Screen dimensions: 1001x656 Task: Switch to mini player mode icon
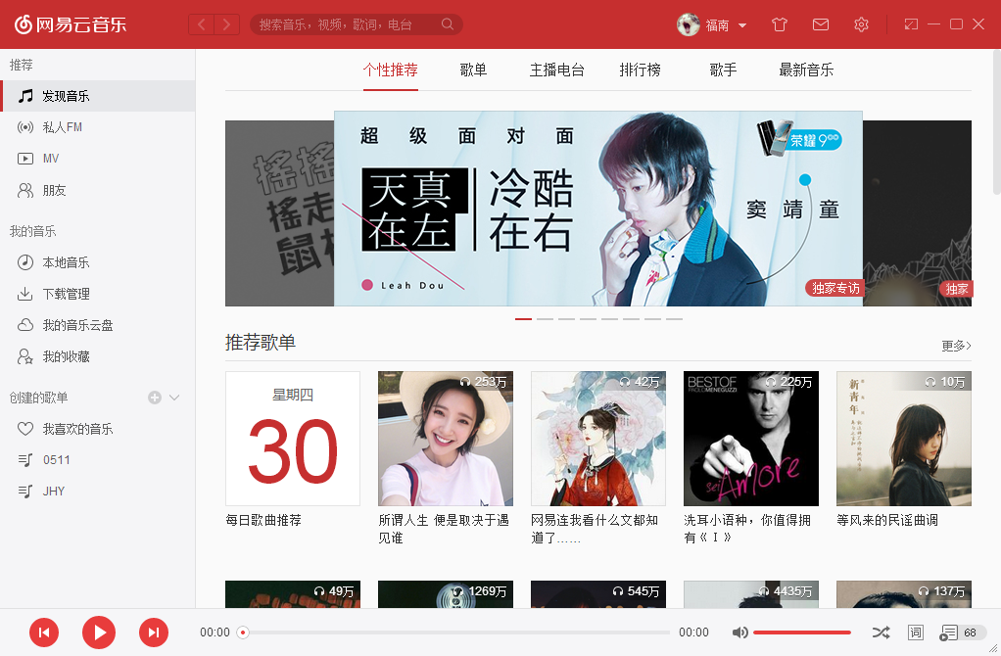point(911,24)
